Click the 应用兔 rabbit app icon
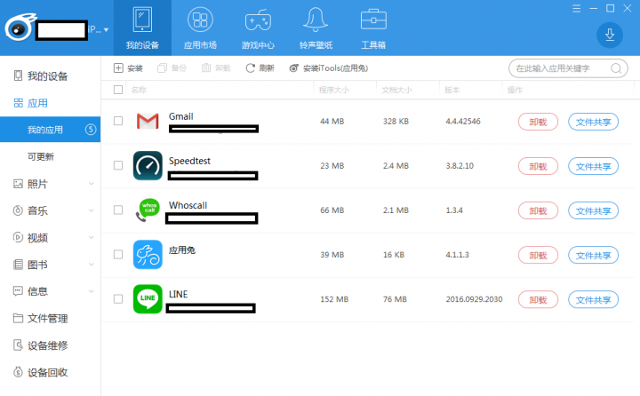The width and height of the screenshot is (640, 396). pyautogui.click(x=148, y=255)
